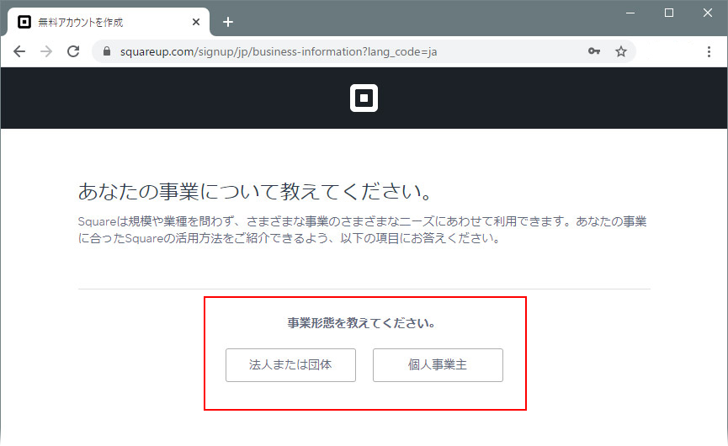The image size is (728, 446).
Task: Open saved passwords via the key icon
Action: coord(594,51)
